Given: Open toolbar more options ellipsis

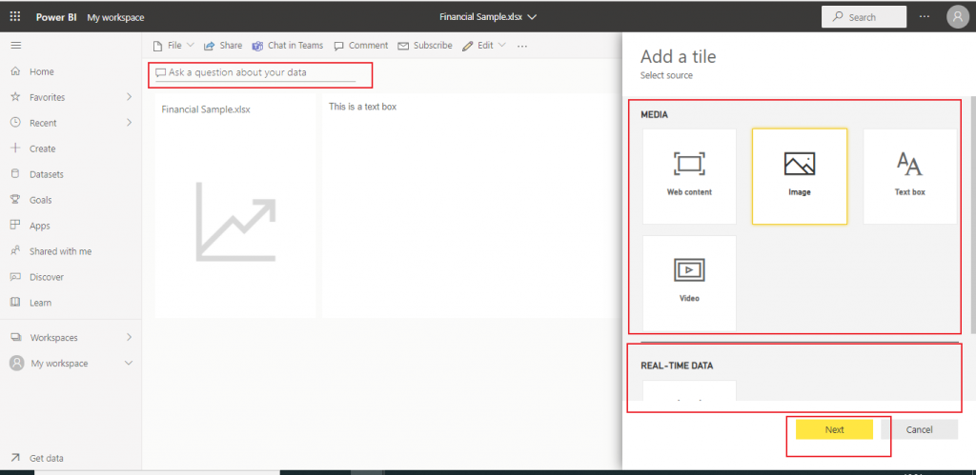Looking at the screenshot, I should pos(522,46).
